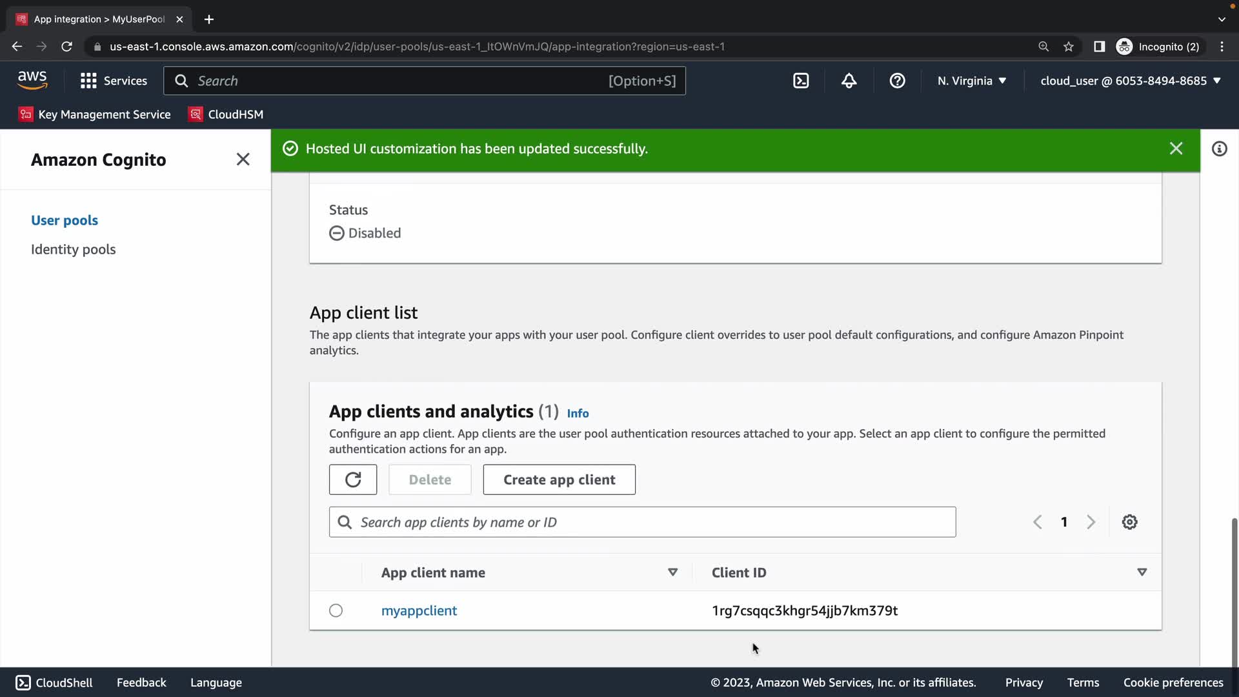
Task: Open the notifications bell icon
Action: pos(849,81)
